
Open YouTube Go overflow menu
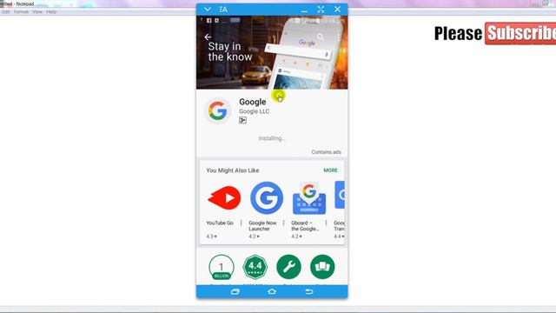tap(242, 223)
